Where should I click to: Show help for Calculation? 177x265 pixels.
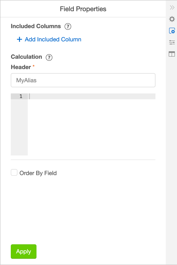[49, 57]
